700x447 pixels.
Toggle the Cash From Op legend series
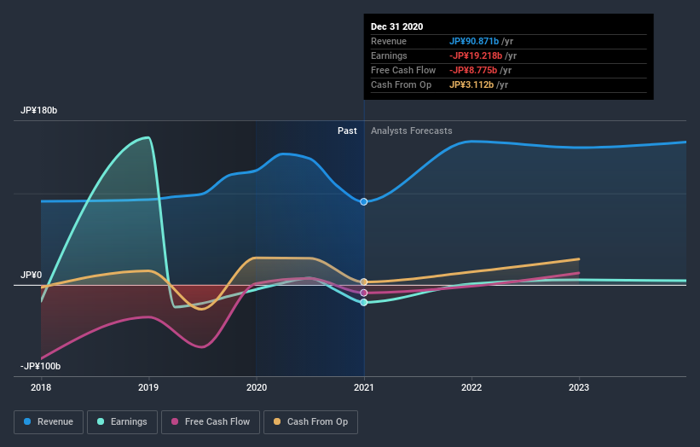pyautogui.click(x=310, y=422)
